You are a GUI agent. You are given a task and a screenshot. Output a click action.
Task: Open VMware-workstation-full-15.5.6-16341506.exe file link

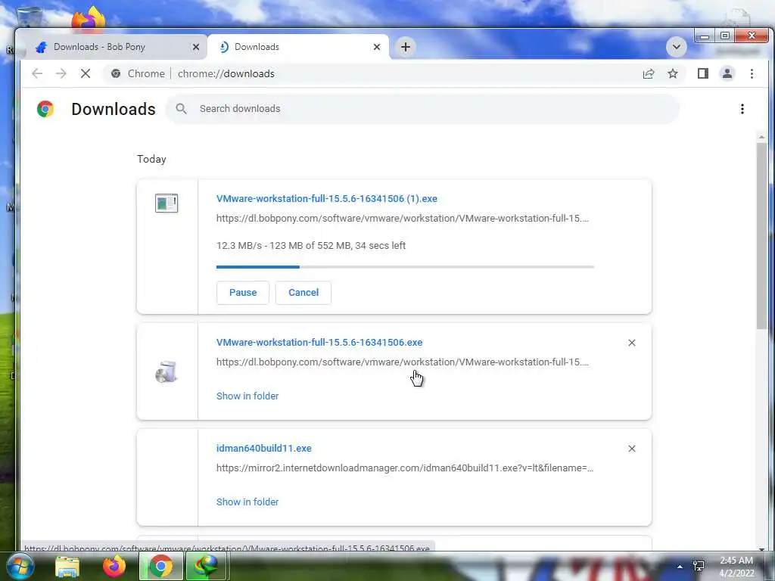[319, 343]
